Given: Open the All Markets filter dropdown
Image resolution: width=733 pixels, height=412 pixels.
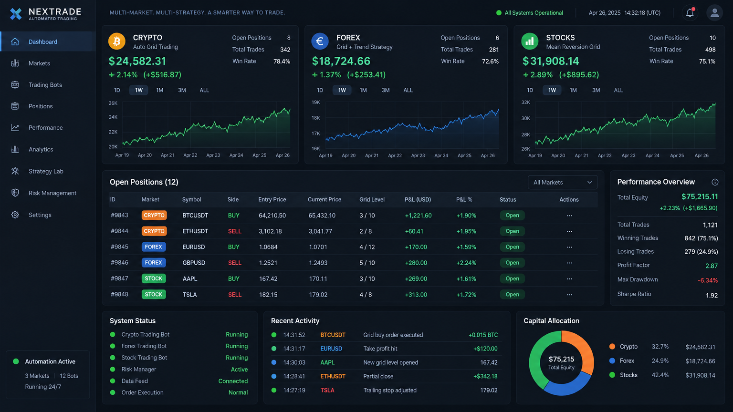Looking at the screenshot, I should click(563, 182).
